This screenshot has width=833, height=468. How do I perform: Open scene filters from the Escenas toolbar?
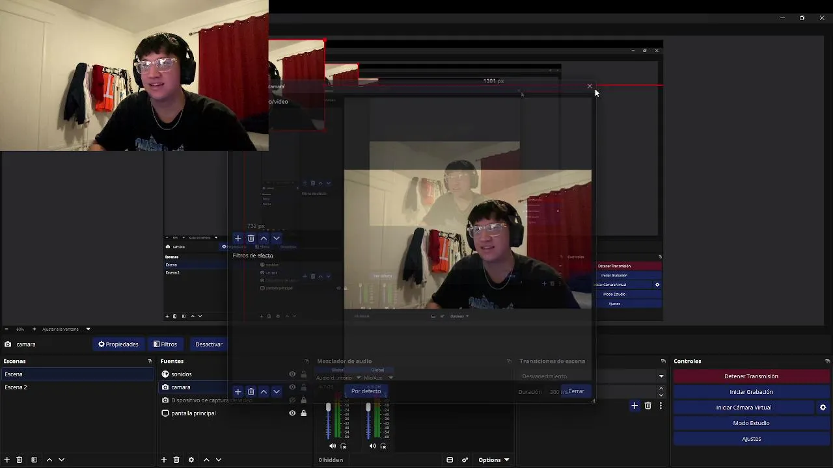coord(34,460)
